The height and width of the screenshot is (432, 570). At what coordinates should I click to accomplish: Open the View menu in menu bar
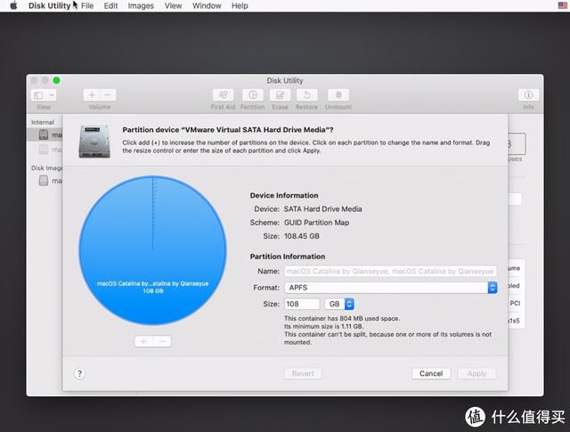173,6
